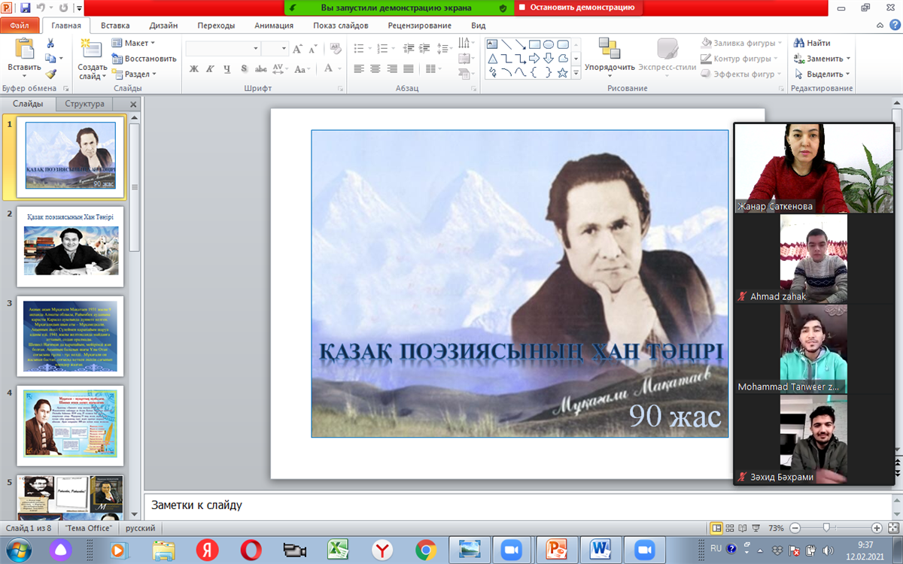Click the center text alignment icon
Screen dimensions: 903x564
(x=375, y=68)
